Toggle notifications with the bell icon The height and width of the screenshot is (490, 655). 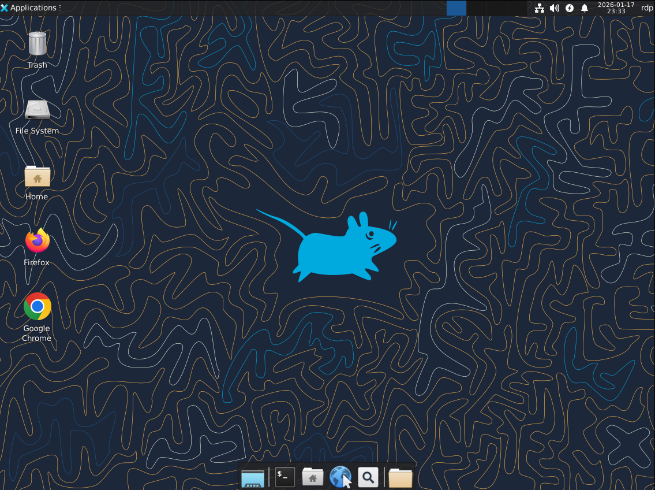tap(585, 8)
